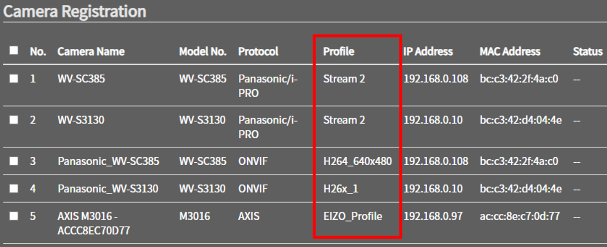Click model WV-S3130 in row 4
607x247 pixels.
(x=202, y=188)
